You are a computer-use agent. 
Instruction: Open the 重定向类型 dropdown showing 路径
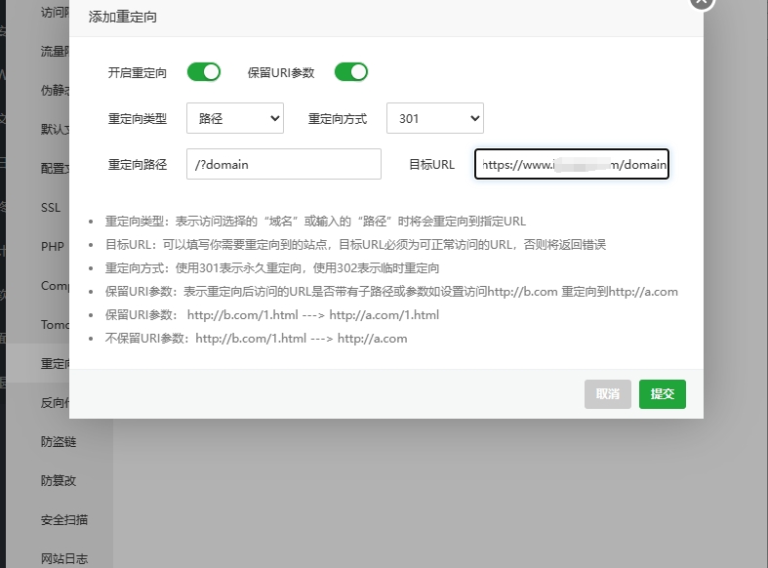click(x=234, y=118)
